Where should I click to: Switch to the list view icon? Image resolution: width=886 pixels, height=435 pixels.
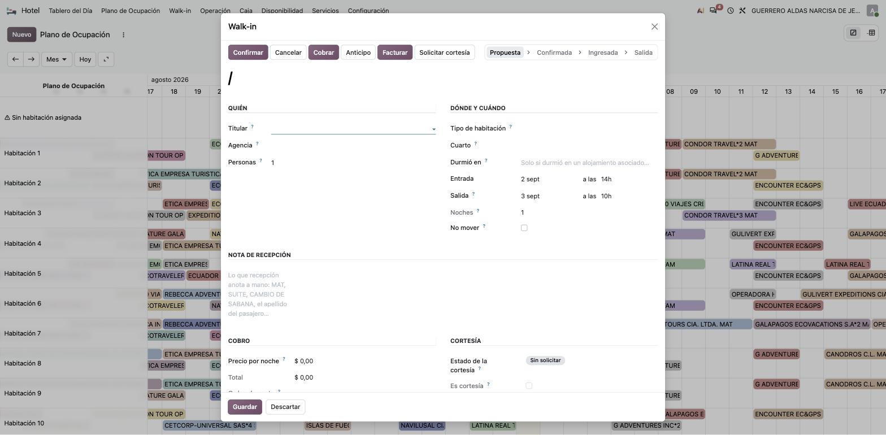click(871, 33)
